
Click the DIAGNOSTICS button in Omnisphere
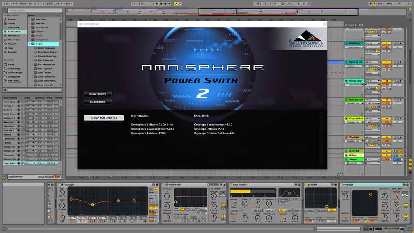click(98, 102)
